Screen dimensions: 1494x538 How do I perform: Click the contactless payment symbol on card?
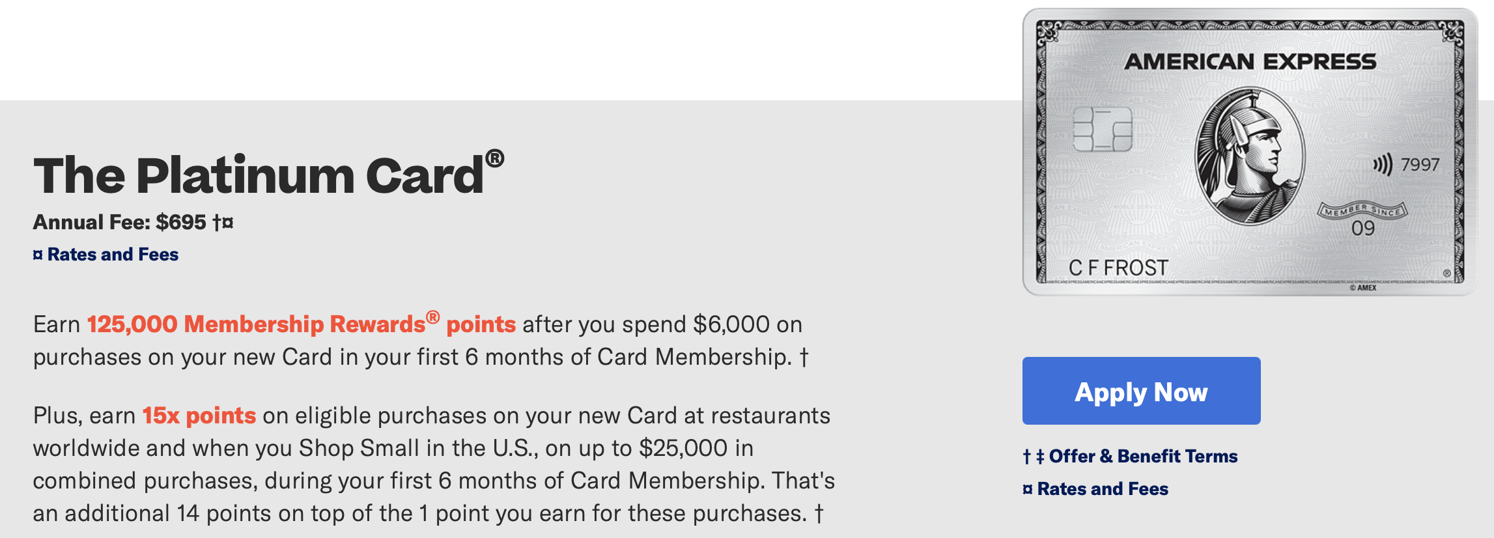(x=1382, y=164)
